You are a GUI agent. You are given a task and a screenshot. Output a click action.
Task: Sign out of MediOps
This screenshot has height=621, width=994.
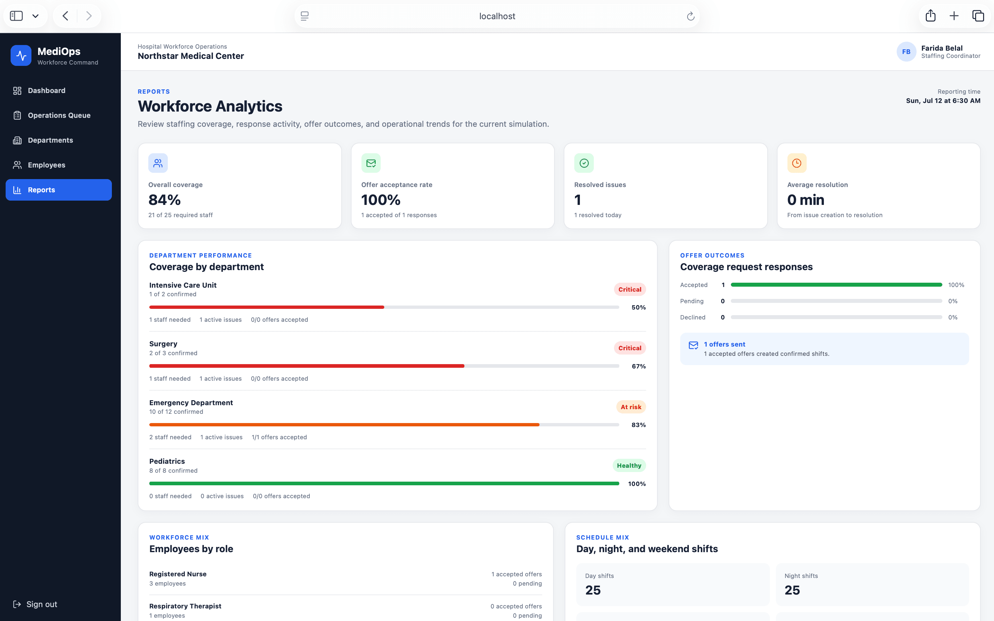pyautogui.click(x=35, y=604)
